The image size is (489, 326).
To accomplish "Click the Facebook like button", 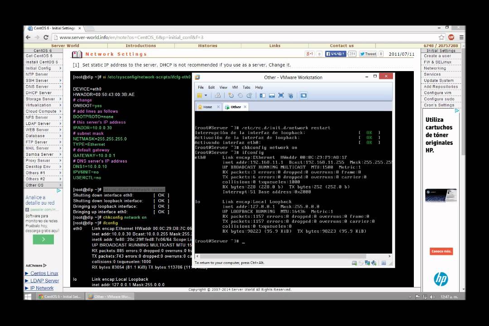I will pyautogui.click(x=336, y=54).
